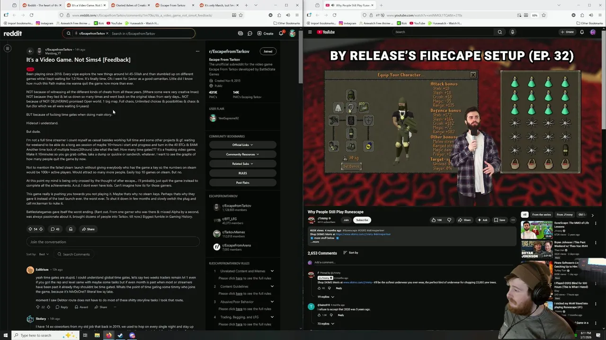
Task: Downvote the Reddit post
Action: pos(41,229)
